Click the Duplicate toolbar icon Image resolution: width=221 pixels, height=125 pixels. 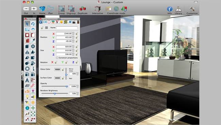tap(83, 9)
